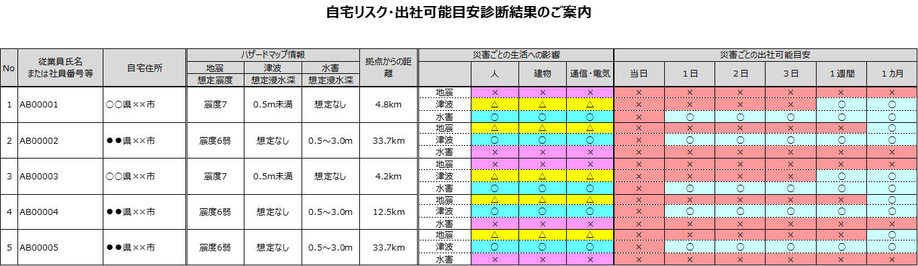Select 33.7km distance in AB00005 row
This screenshot has height=266, width=918.
[388, 248]
